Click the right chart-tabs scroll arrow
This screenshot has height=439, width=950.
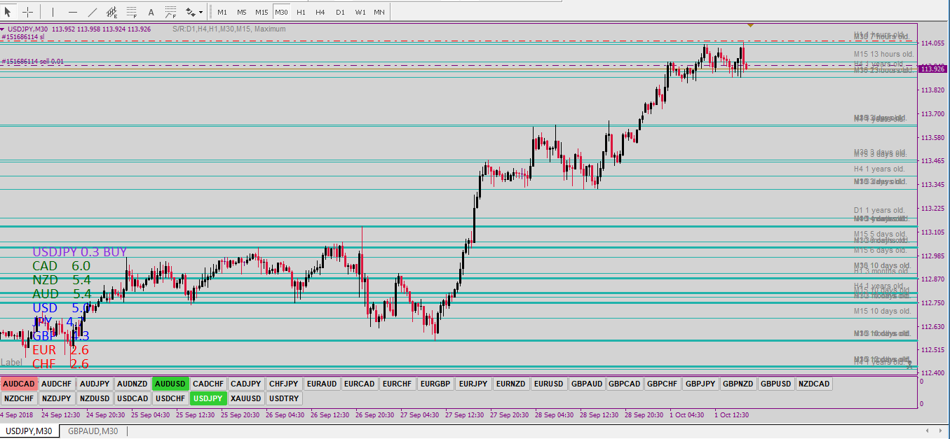point(942,430)
